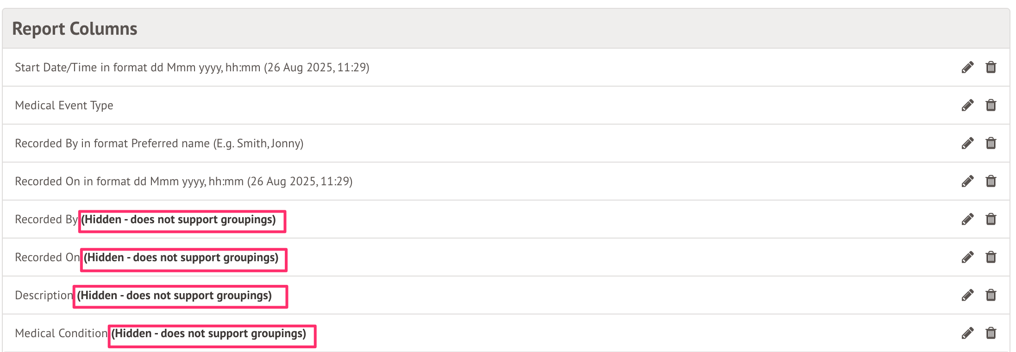Delete the Medical Event Type column
The height and width of the screenshot is (352, 1016).
pyautogui.click(x=991, y=106)
